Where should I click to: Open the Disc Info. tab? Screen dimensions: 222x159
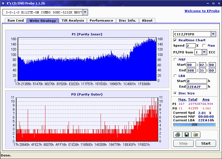(127, 21)
